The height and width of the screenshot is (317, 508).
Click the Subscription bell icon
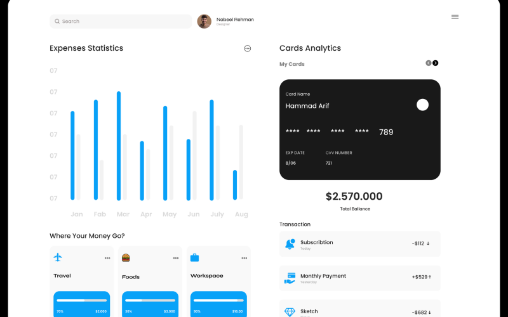point(290,244)
